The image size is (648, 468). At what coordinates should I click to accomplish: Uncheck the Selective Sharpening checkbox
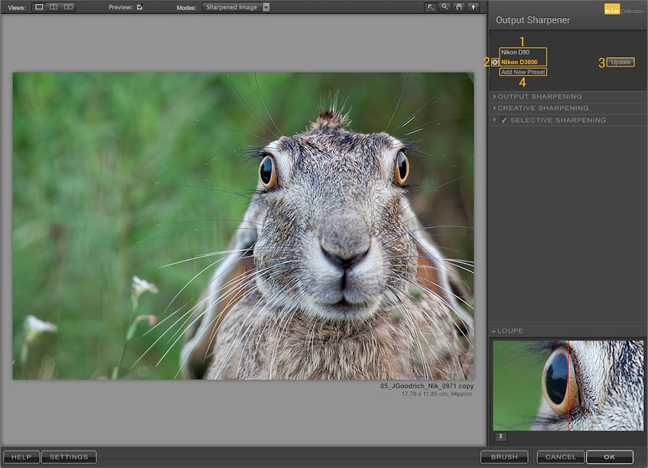click(x=504, y=120)
